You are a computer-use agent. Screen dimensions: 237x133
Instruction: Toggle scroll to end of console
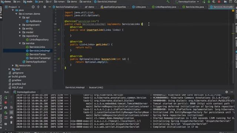pyautogui.click(x=11, y=112)
